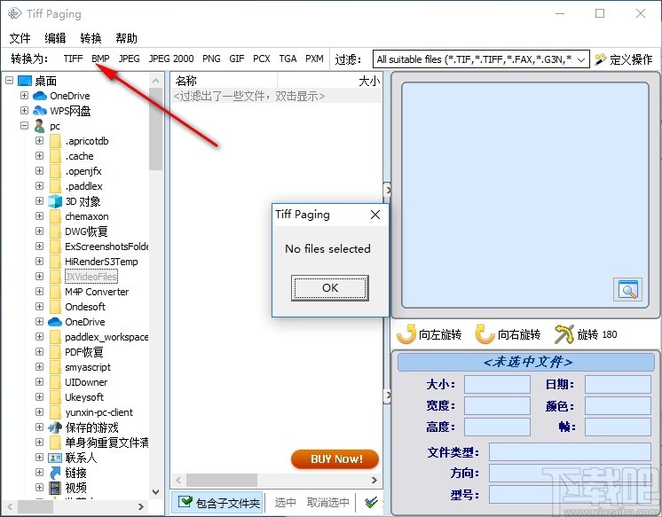Select the OneDrive cloud icon under 桌面
This screenshot has height=517, width=662.
(x=40, y=96)
